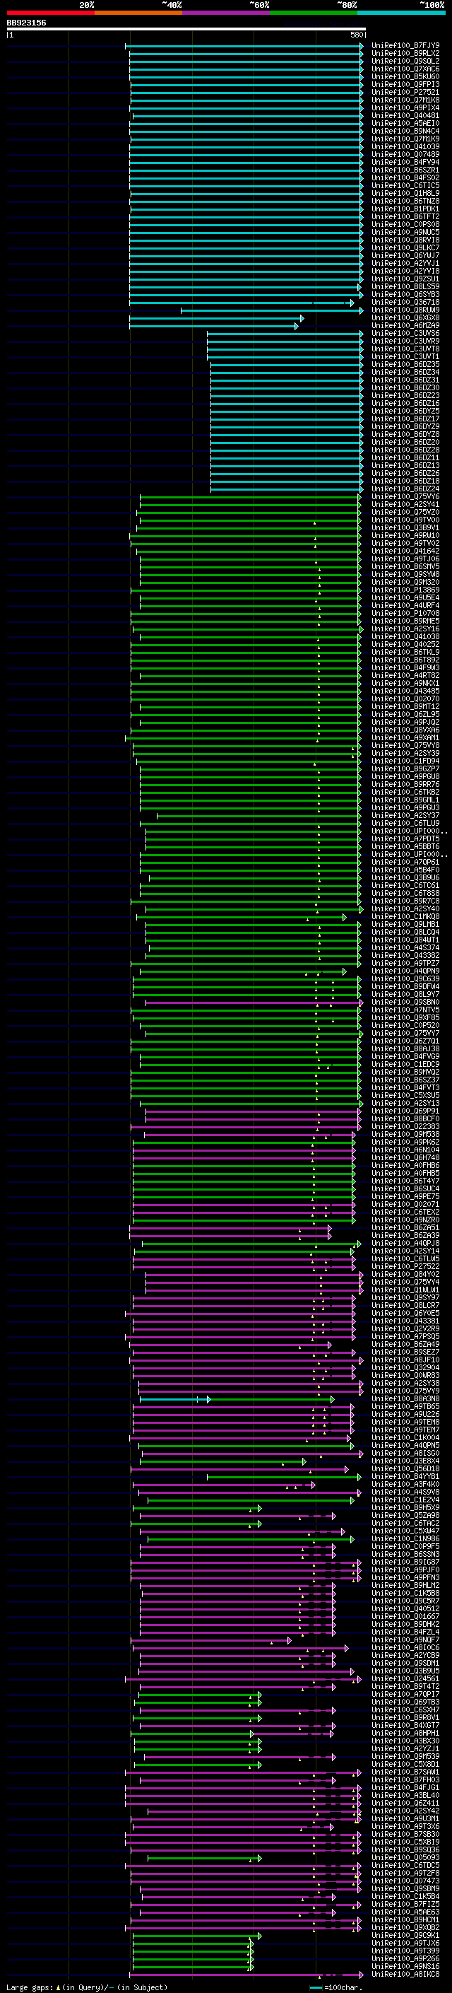Select hit UniRef100_Q75VY6
This screenshot has width=452, height=1993.
[405, 497]
